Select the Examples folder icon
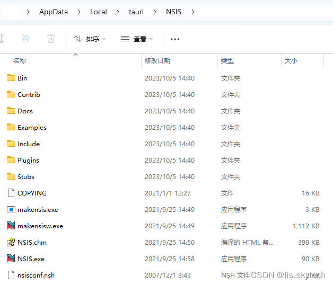Viewport: 333px width, 285px height. 11,127
